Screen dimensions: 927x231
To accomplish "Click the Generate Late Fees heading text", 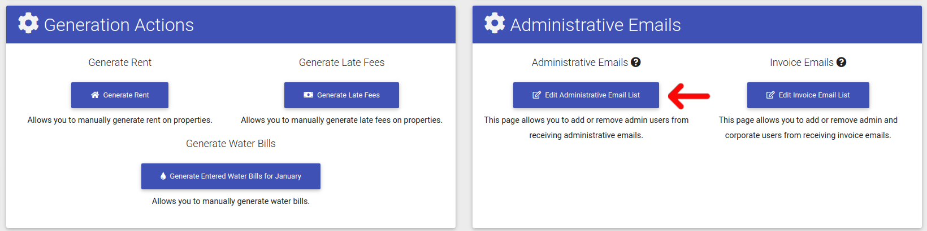I will pos(341,63).
